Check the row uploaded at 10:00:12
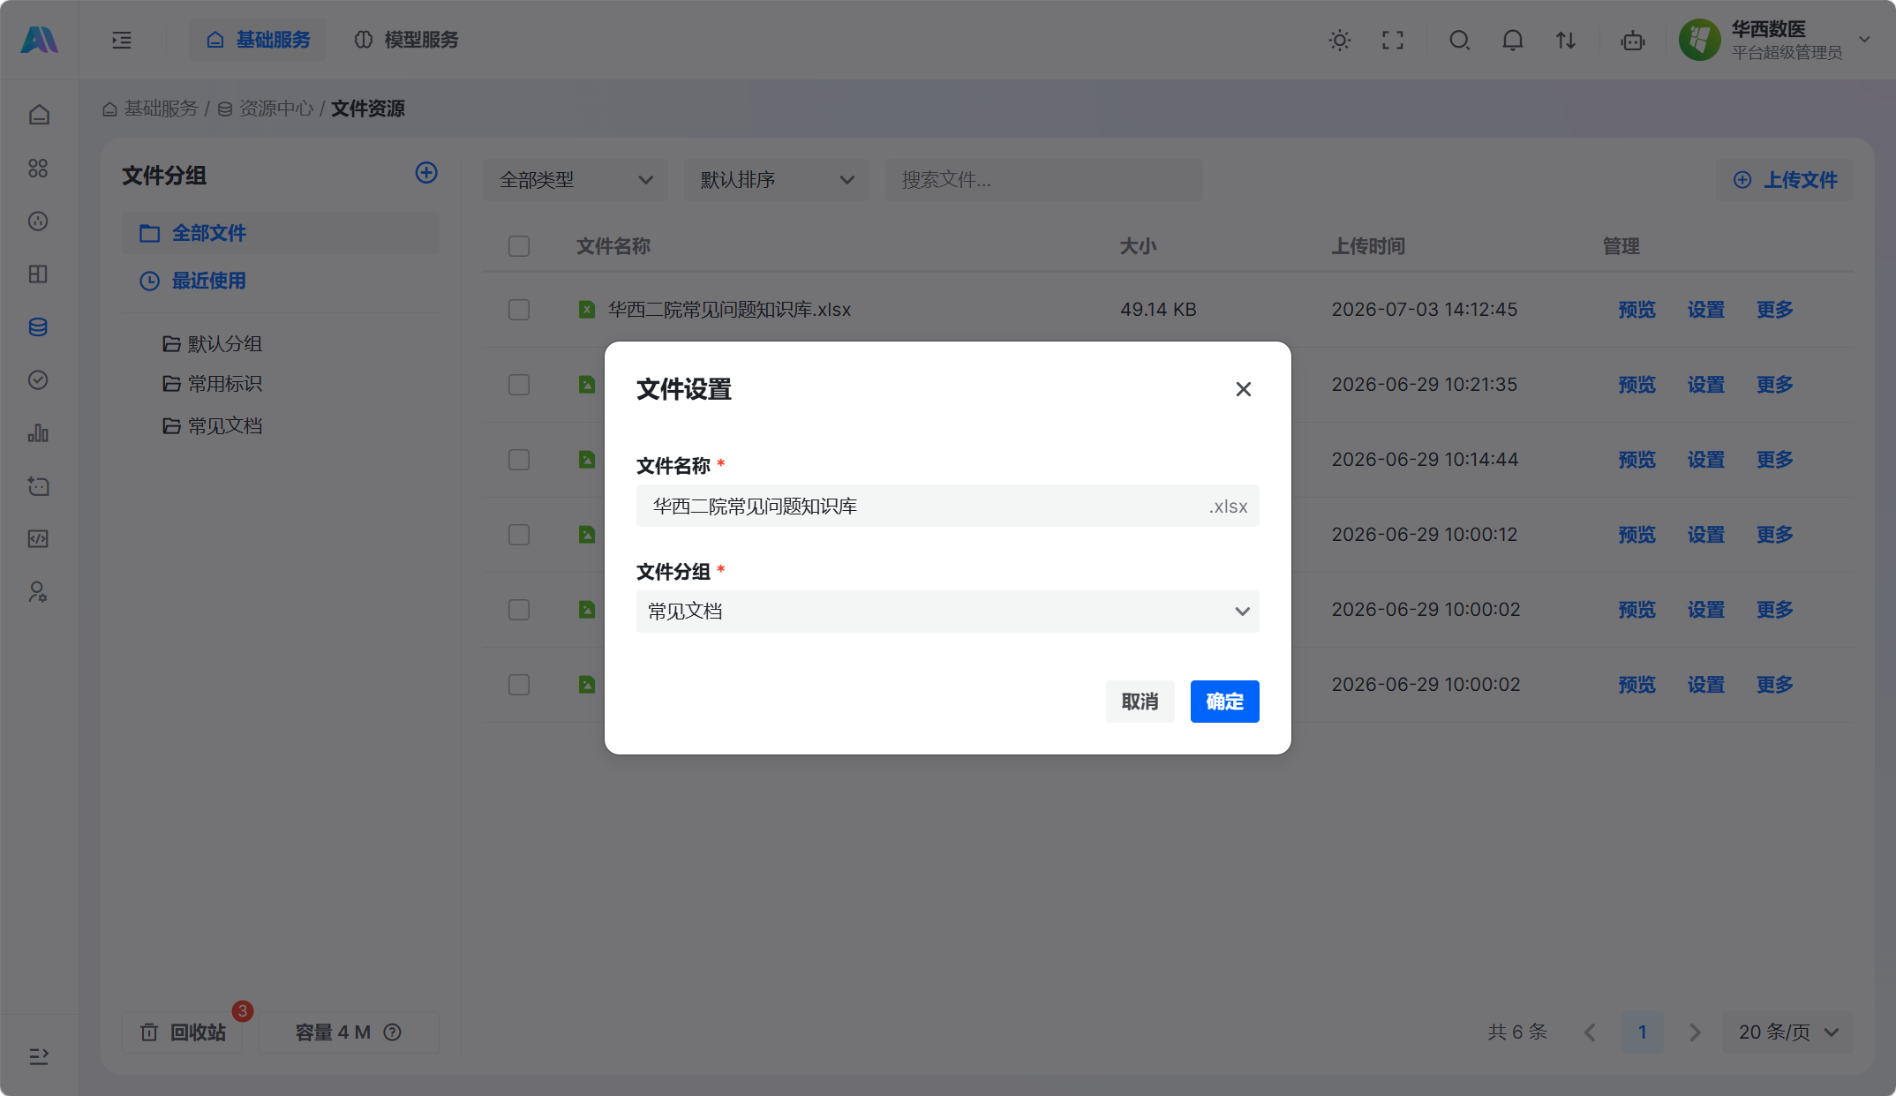1896x1096 pixels. pyautogui.click(x=519, y=535)
